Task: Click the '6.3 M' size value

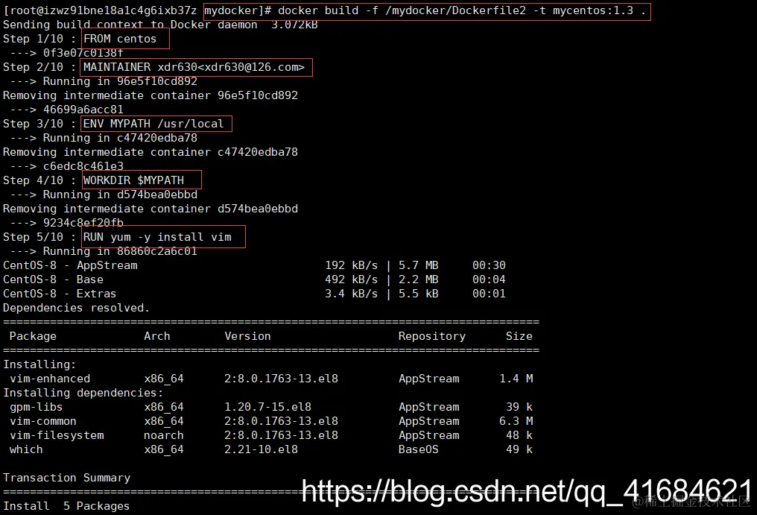Action: pos(516,421)
